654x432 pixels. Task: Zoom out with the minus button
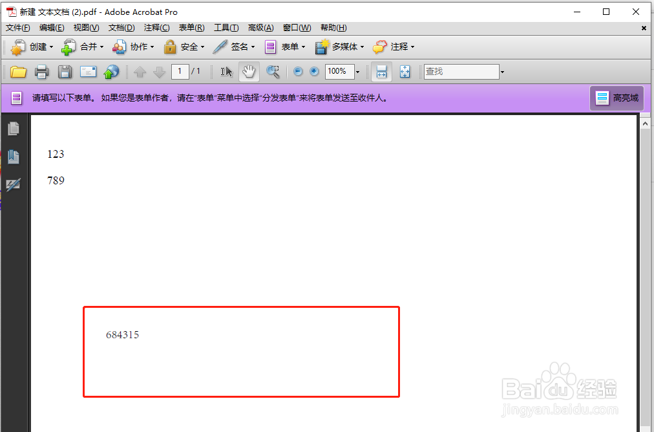tap(298, 71)
